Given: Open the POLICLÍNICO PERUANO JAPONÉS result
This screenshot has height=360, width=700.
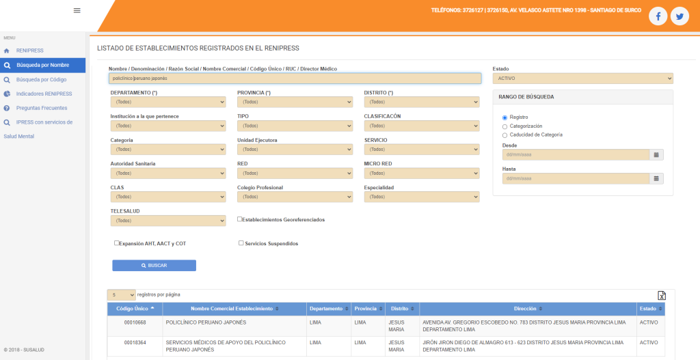Looking at the screenshot, I should pyautogui.click(x=206, y=322).
